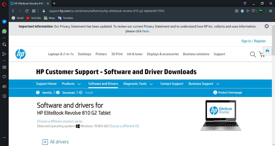Open History clock icon in sidebar
The height and width of the screenshot is (146, 275).
pyautogui.click(x=4, y=96)
